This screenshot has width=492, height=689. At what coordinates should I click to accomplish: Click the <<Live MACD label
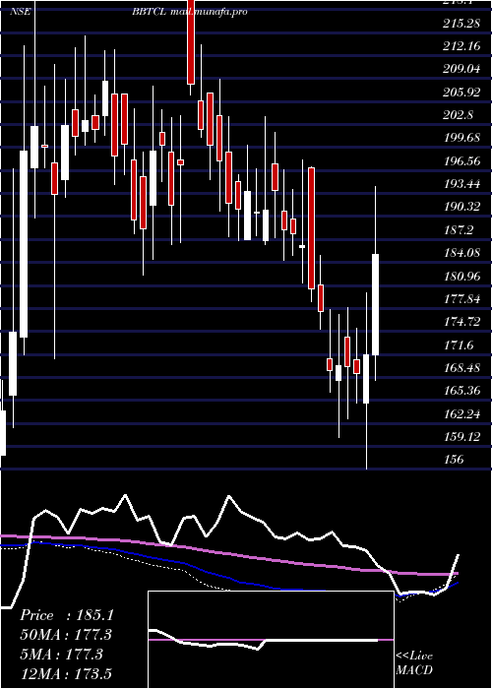point(414,663)
